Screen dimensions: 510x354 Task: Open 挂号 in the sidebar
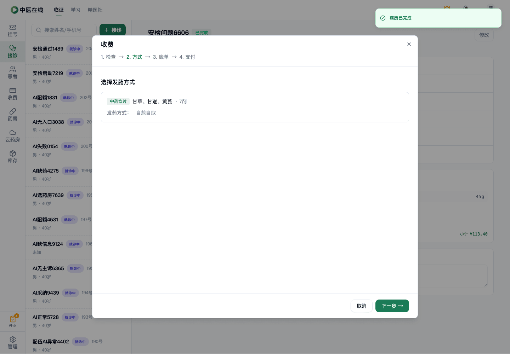click(x=13, y=31)
